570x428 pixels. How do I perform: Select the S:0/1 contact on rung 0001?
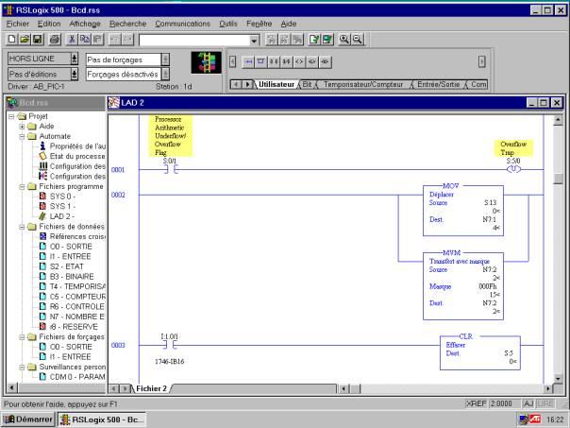(x=170, y=169)
